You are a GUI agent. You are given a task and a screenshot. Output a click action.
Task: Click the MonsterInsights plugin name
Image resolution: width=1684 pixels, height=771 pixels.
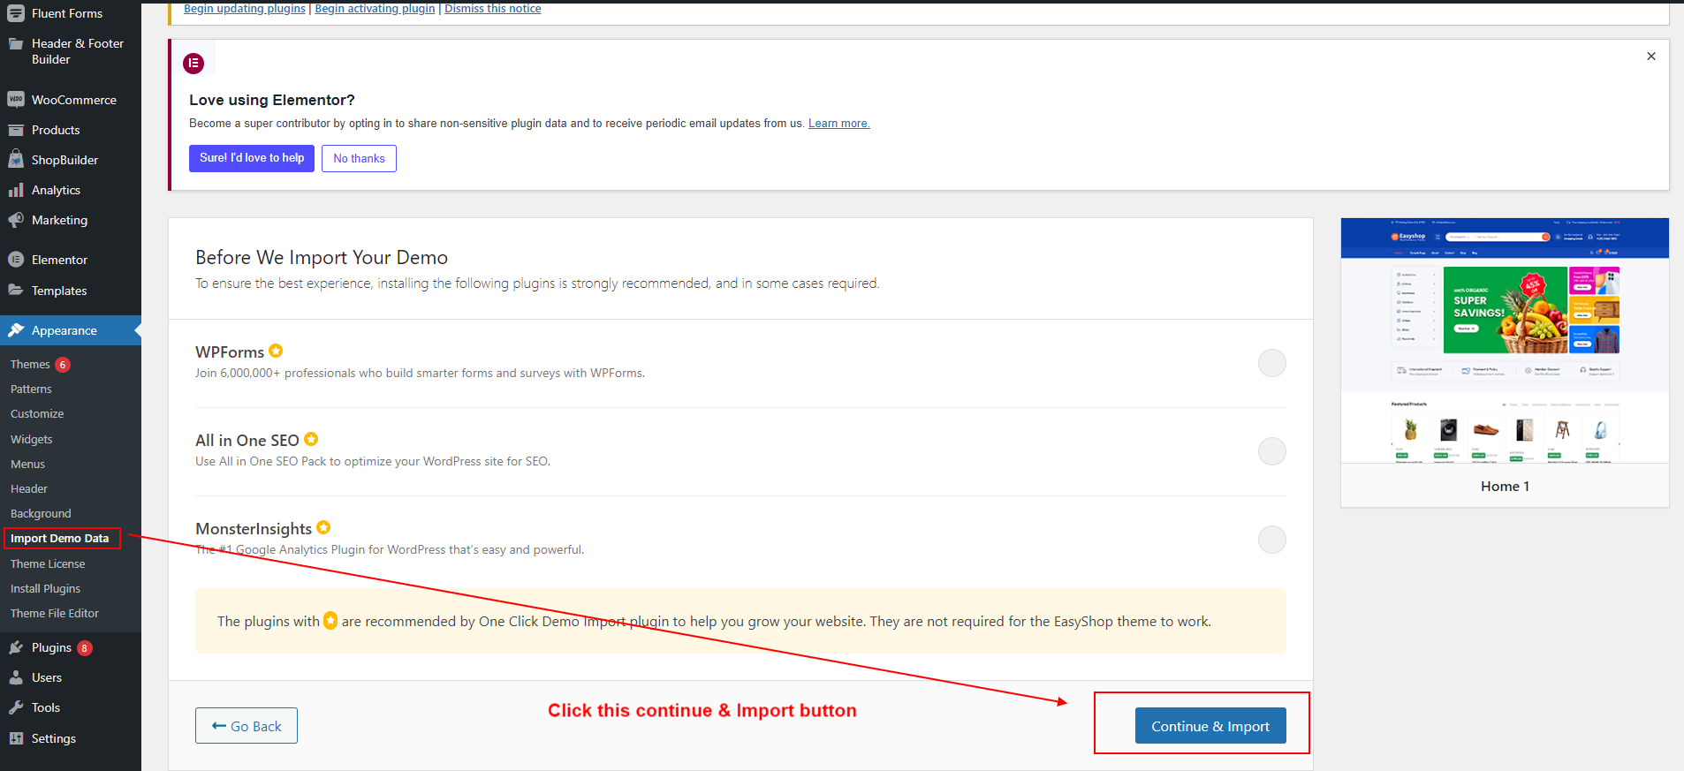click(x=254, y=528)
